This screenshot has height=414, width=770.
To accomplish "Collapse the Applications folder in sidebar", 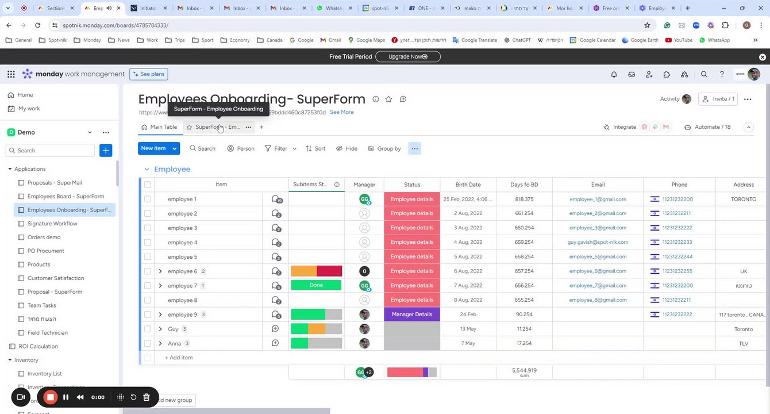I will click(10, 169).
